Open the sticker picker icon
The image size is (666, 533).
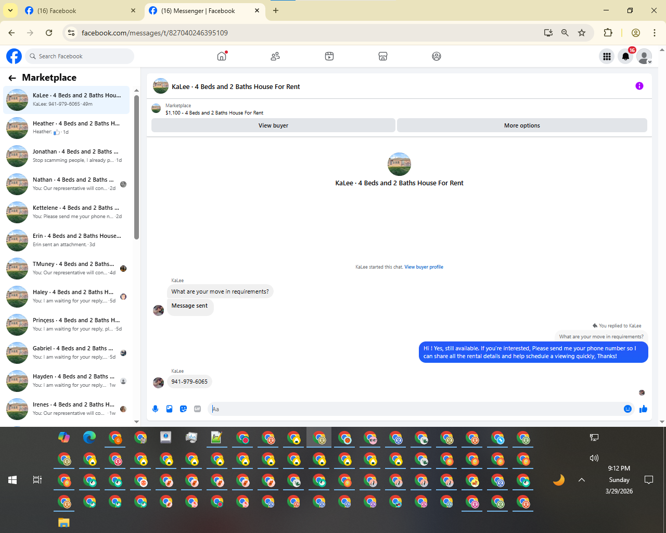183,409
